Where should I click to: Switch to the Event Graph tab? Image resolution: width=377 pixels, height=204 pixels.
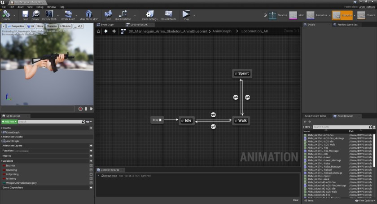107,25
